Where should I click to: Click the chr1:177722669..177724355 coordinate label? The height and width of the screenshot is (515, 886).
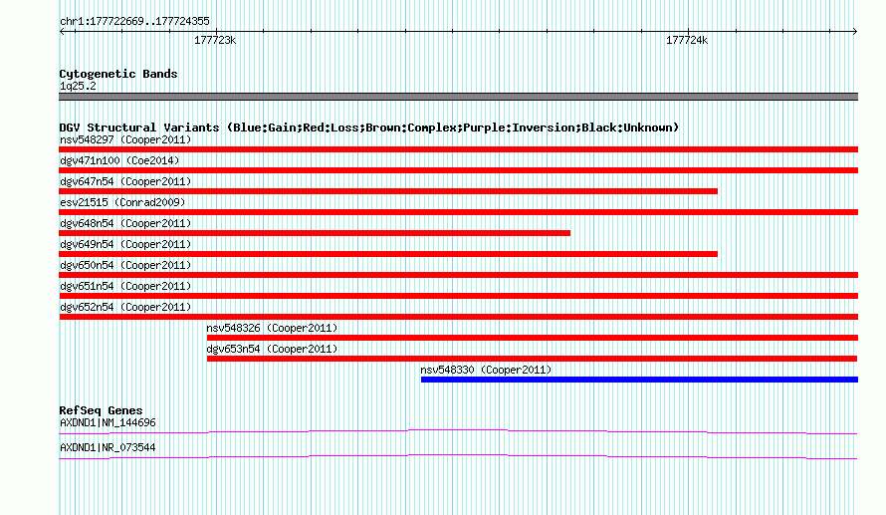tap(134, 21)
